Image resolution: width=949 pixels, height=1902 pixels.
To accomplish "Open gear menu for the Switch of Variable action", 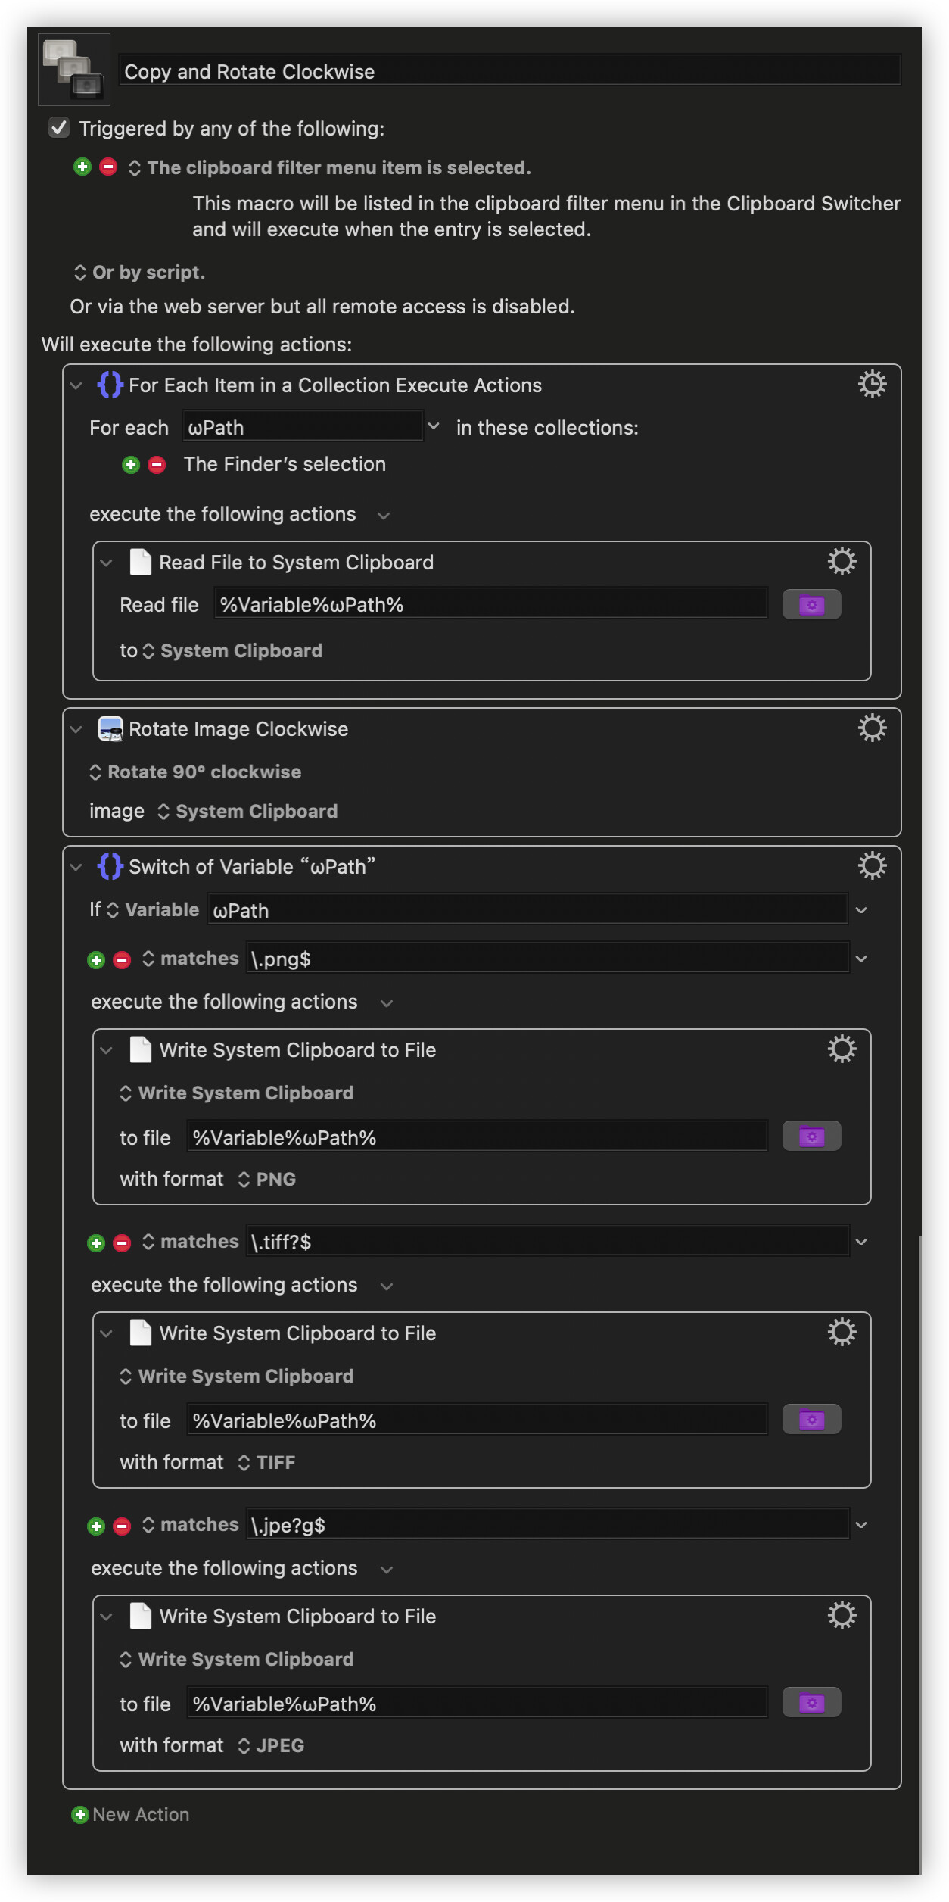I will (872, 866).
